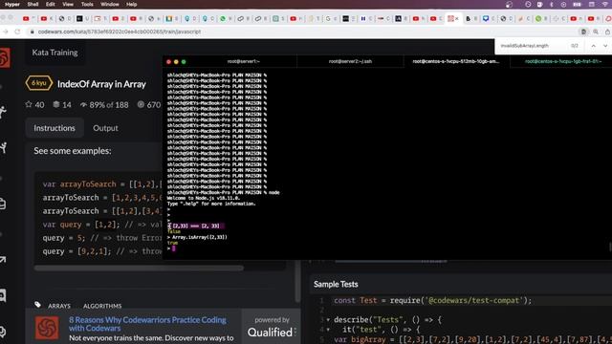This screenshot has height=344, width=612.
Task: Click the Kata Training header
Action: click(x=55, y=53)
